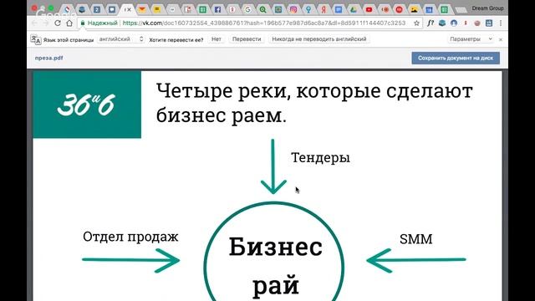Click the 36и6 logo on the slide
535x301 pixels.
click(x=87, y=105)
